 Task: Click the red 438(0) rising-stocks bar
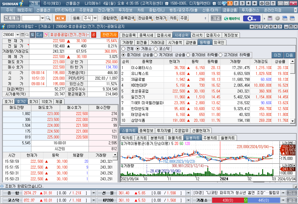(x=228, y=200)
